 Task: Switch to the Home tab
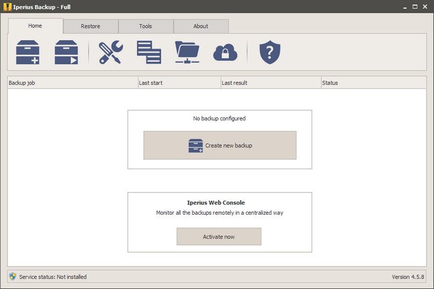coord(35,26)
